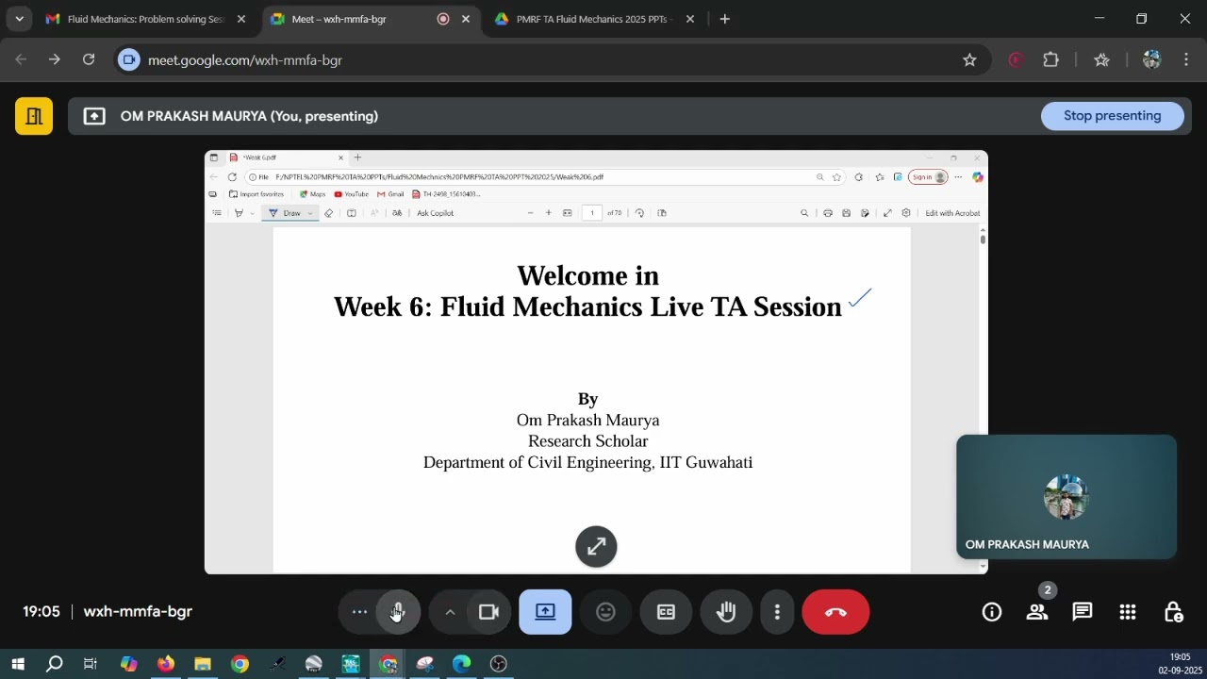This screenshot has height=679, width=1207.
Task: Close the PMRF TA Drive tab
Action: [690, 19]
